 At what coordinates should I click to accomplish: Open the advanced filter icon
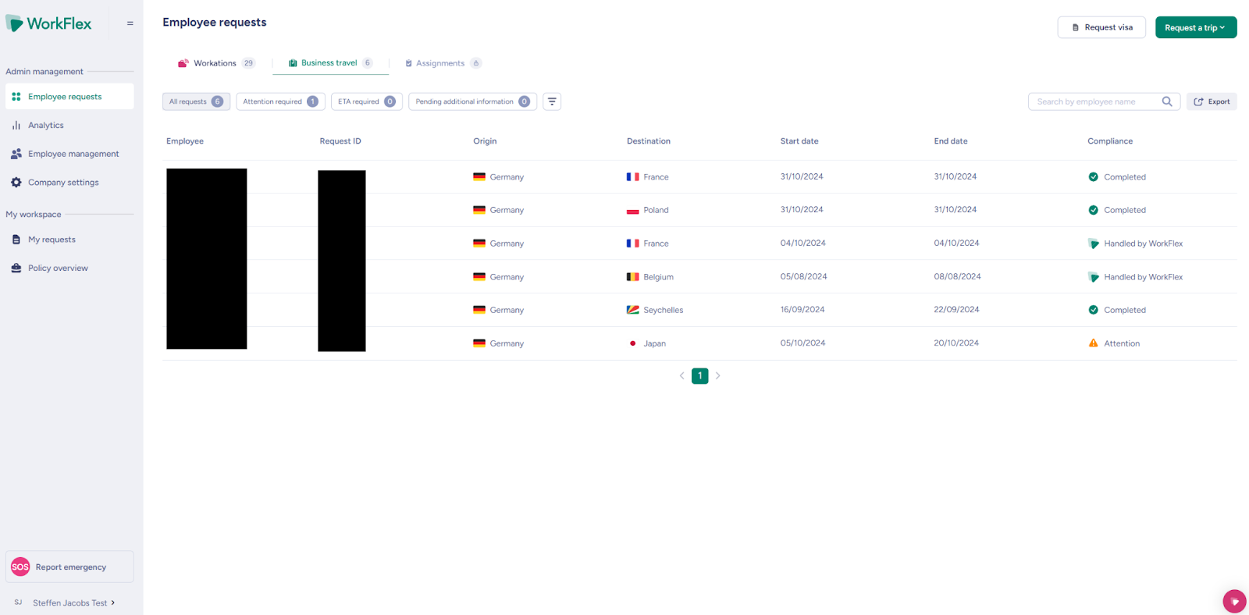(x=552, y=101)
